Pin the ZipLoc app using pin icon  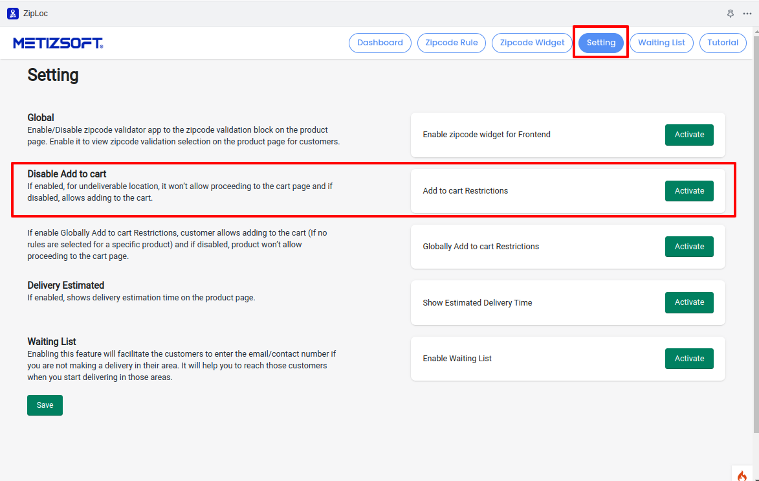coord(731,13)
